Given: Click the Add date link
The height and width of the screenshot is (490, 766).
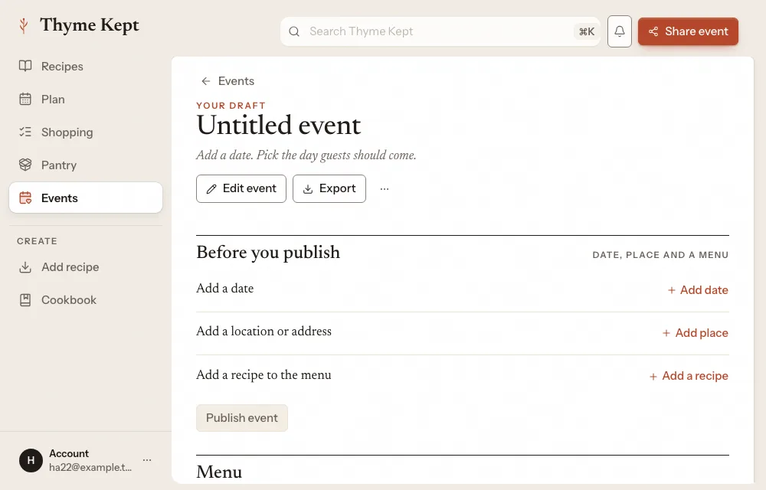Looking at the screenshot, I should (x=698, y=290).
